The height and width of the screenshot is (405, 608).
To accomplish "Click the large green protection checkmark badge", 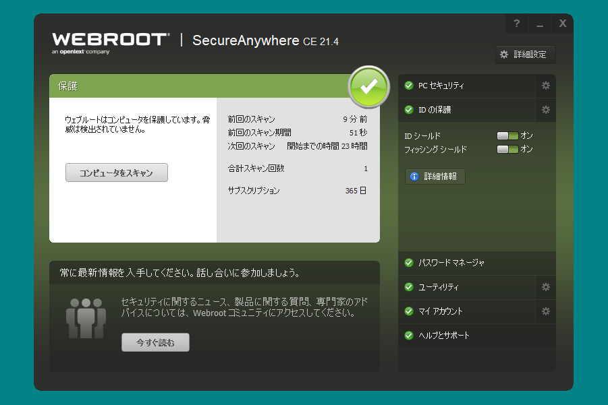I will pos(368,87).
